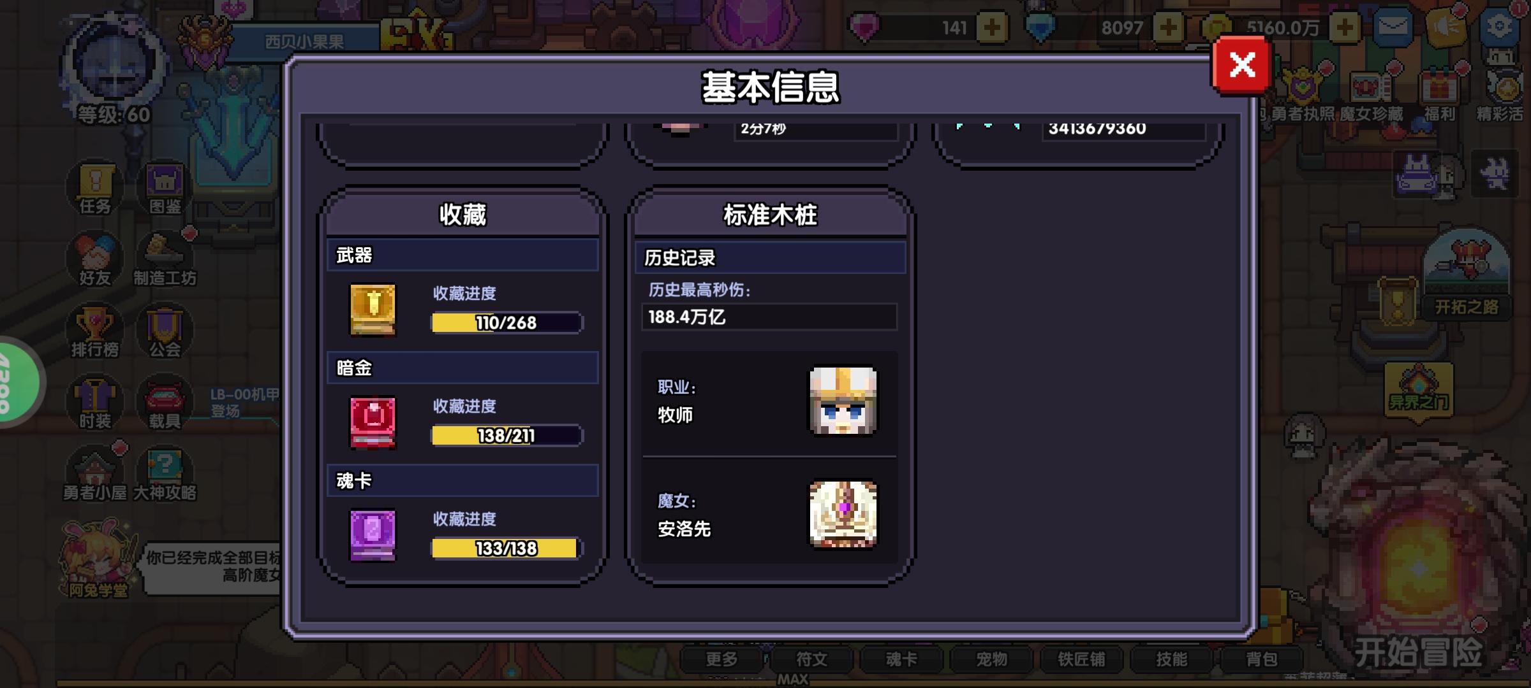Add gold with plus beside 5160.0万
The width and height of the screenshot is (1531, 688).
[1345, 27]
